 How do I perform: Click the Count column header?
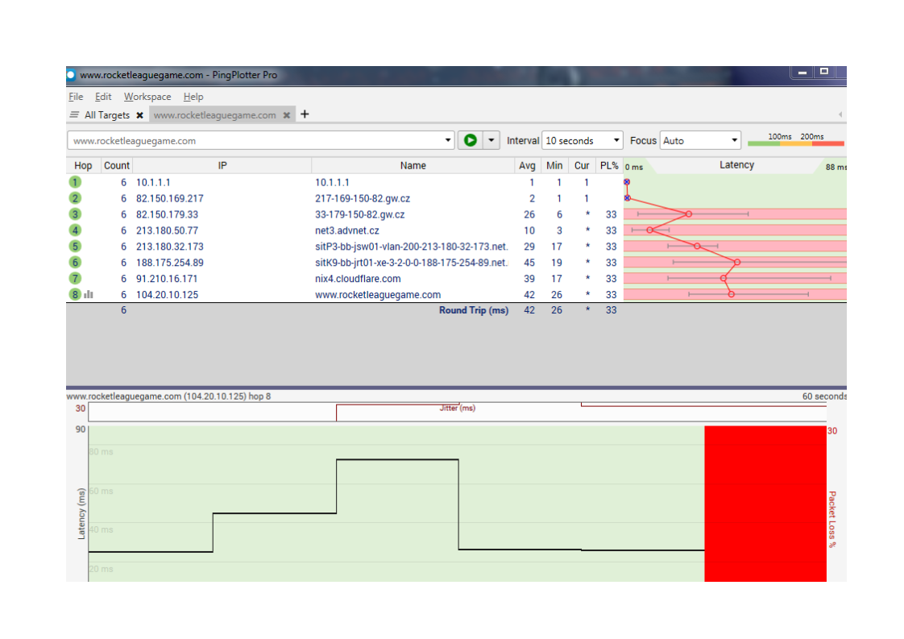[117, 165]
